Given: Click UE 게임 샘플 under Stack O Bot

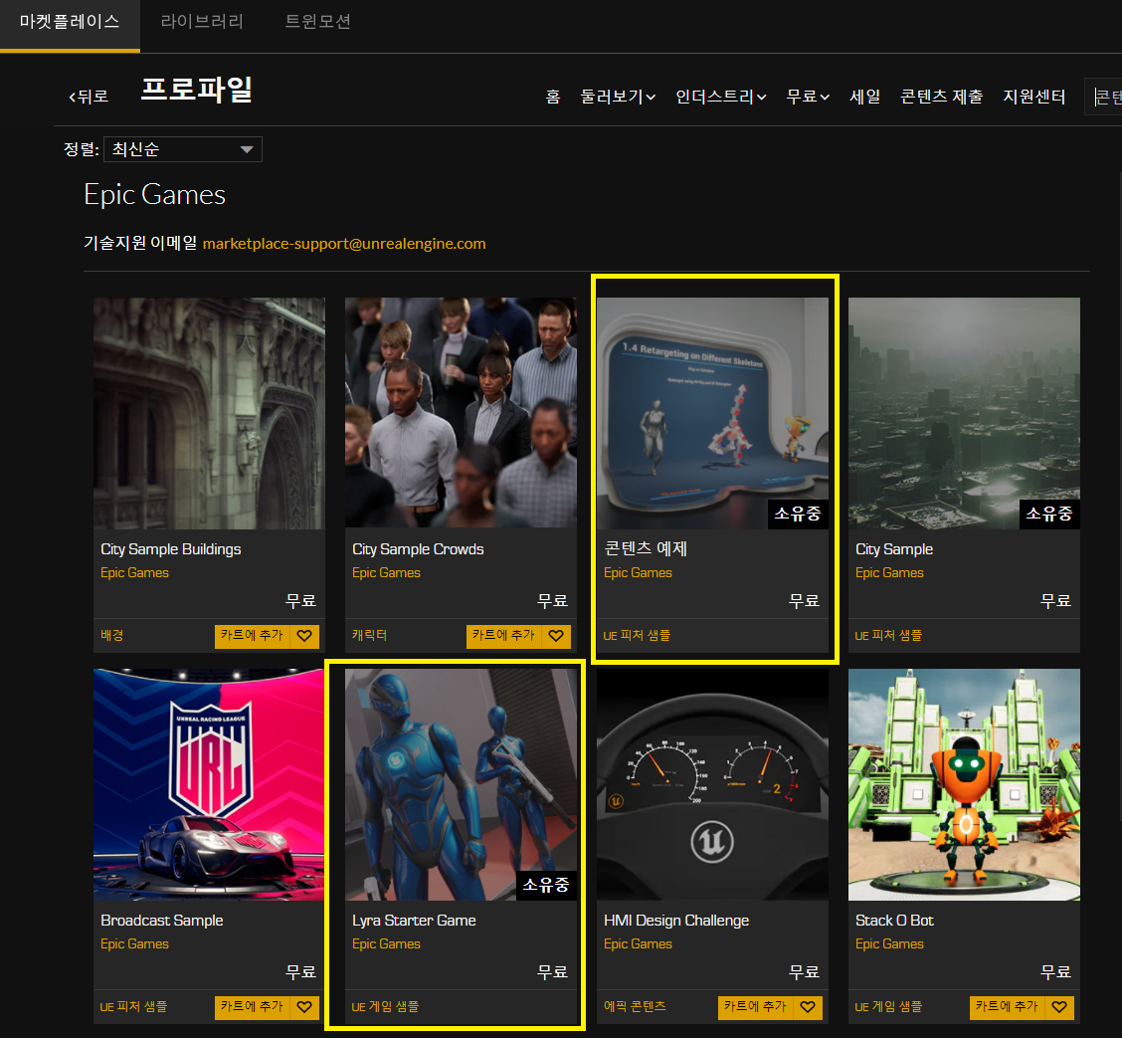Looking at the screenshot, I should pyautogui.click(x=888, y=1006).
